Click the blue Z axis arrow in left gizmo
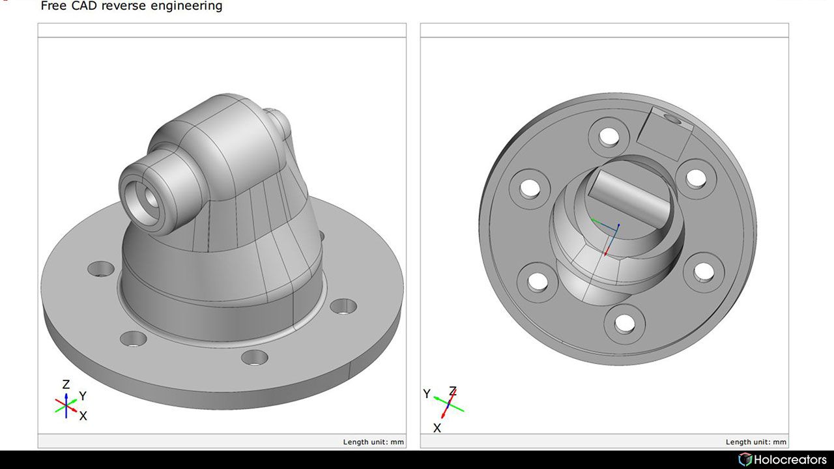Viewport: 834px width, 469px height. click(x=66, y=395)
